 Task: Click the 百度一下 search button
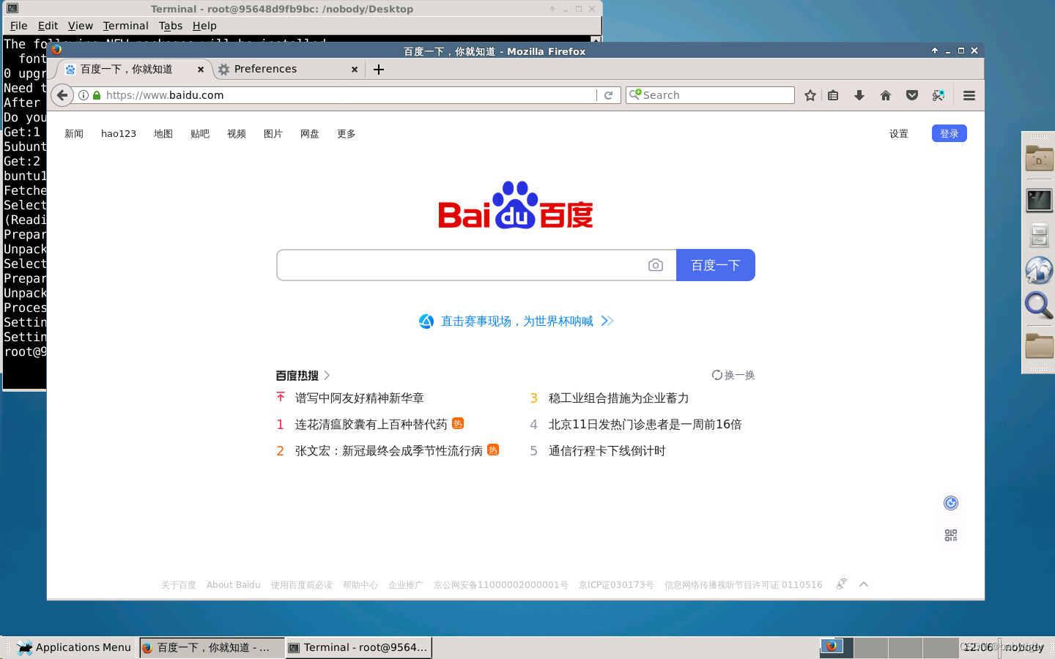coord(716,265)
